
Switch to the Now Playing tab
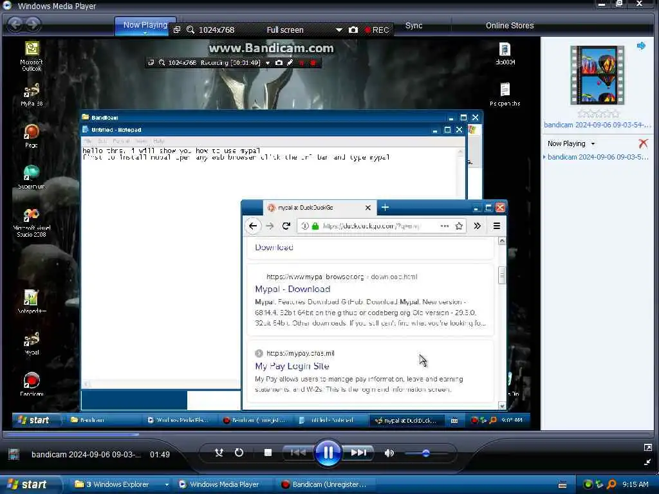click(145, 25)
